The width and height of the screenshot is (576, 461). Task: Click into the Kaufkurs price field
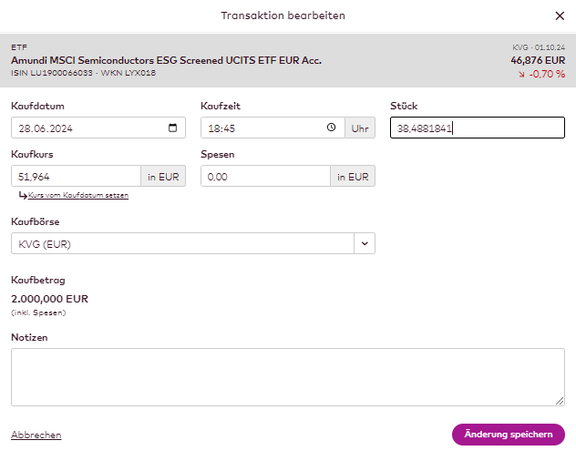(75, 177)
